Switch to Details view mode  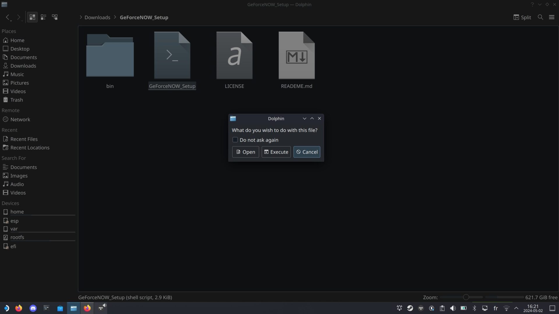tap(55, 17)
